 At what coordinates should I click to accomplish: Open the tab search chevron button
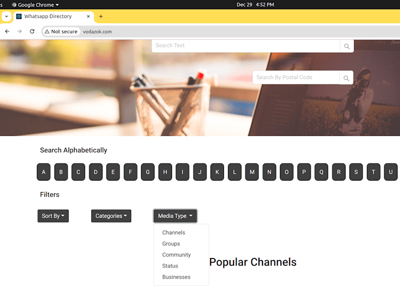pos(6,16)
